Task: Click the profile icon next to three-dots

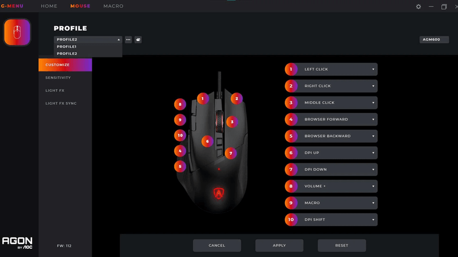Action: tap(139, 40)
